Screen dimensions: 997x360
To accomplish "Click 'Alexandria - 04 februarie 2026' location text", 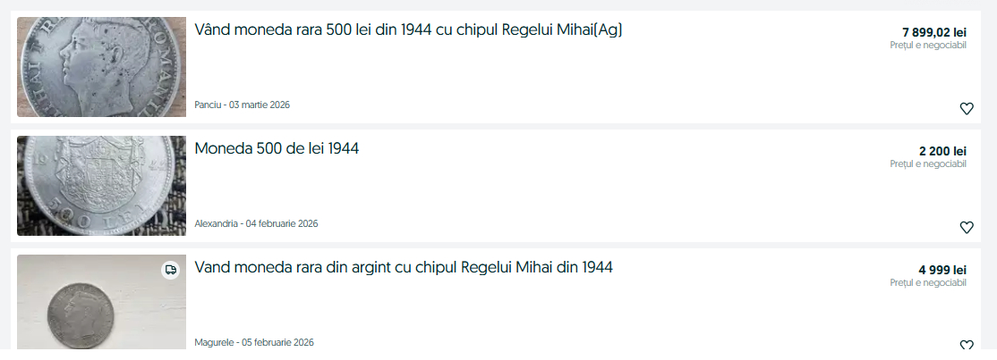I will pos(256,223).
